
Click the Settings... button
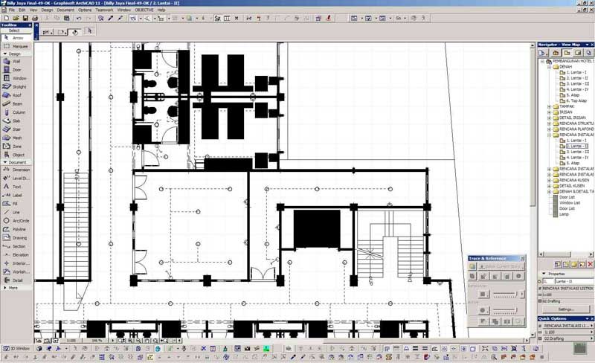click(566, 309)
